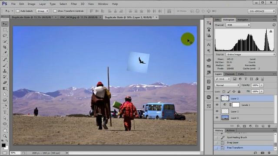Select the Spot Healing Brush tool
The width and height of the screenshot is (278, 156).
(5, 60)
